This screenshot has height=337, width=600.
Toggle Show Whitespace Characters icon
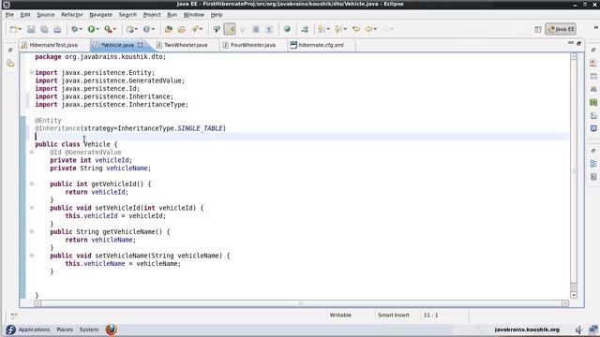(x=269, y=29)
